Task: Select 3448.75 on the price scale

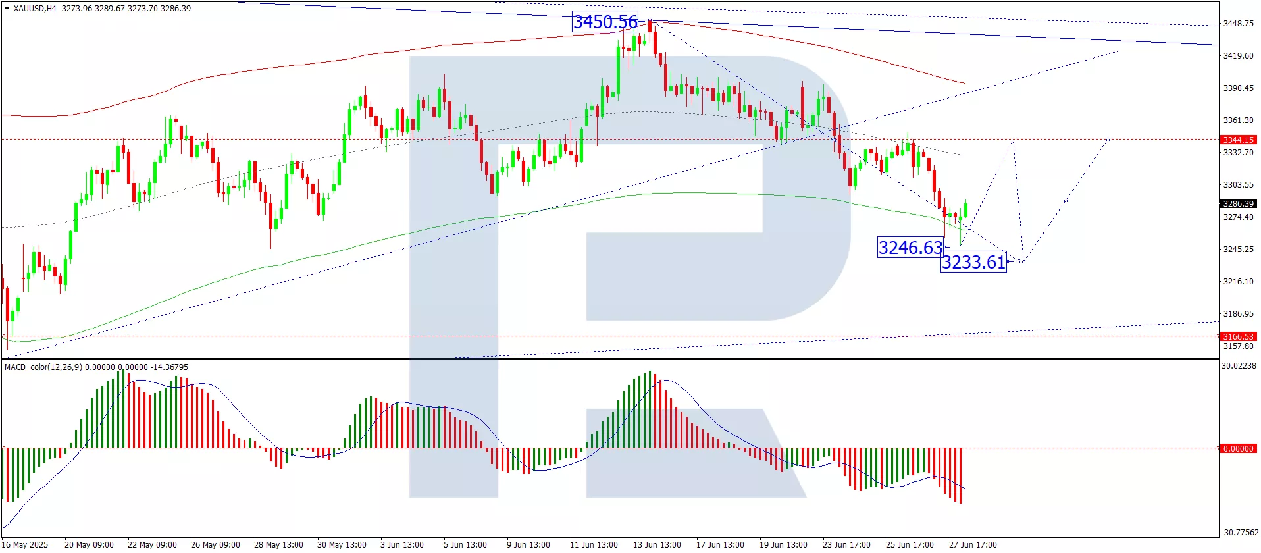Action: click(1238, 24)
